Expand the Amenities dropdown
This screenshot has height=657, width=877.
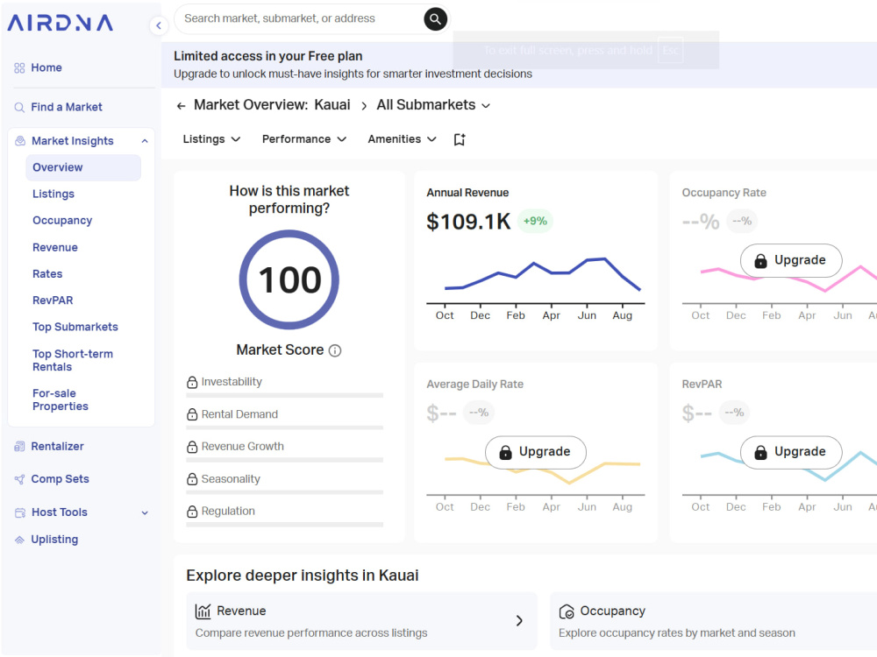pos(402,139)
